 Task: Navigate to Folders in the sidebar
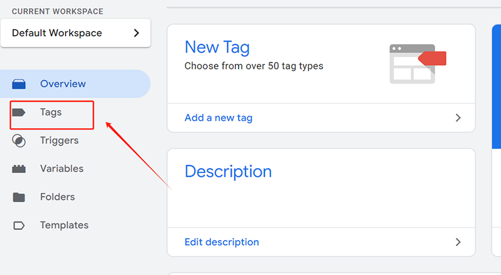[x=57, y=197]
